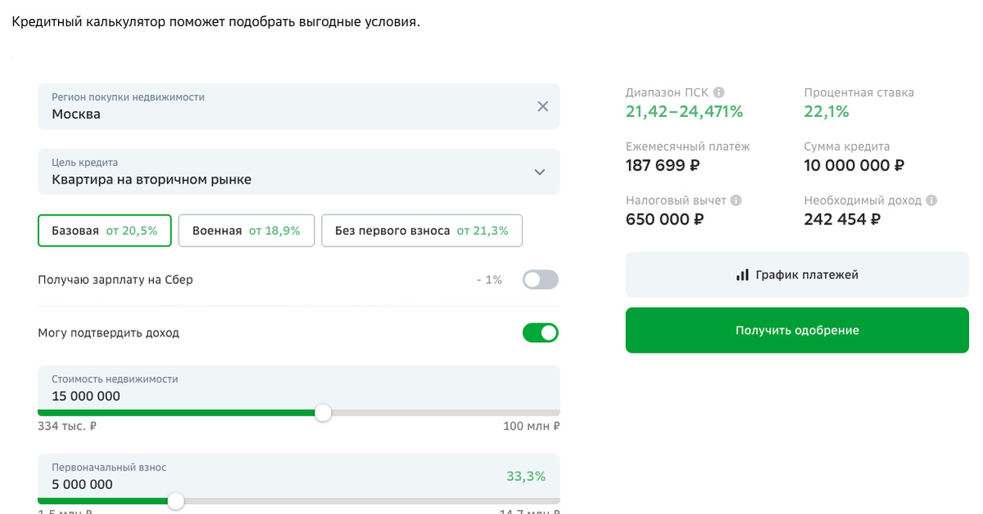Expand the Цель кредита dropdown arrow
The width and height of the screenshot is (983, 514).
(539, 172)
